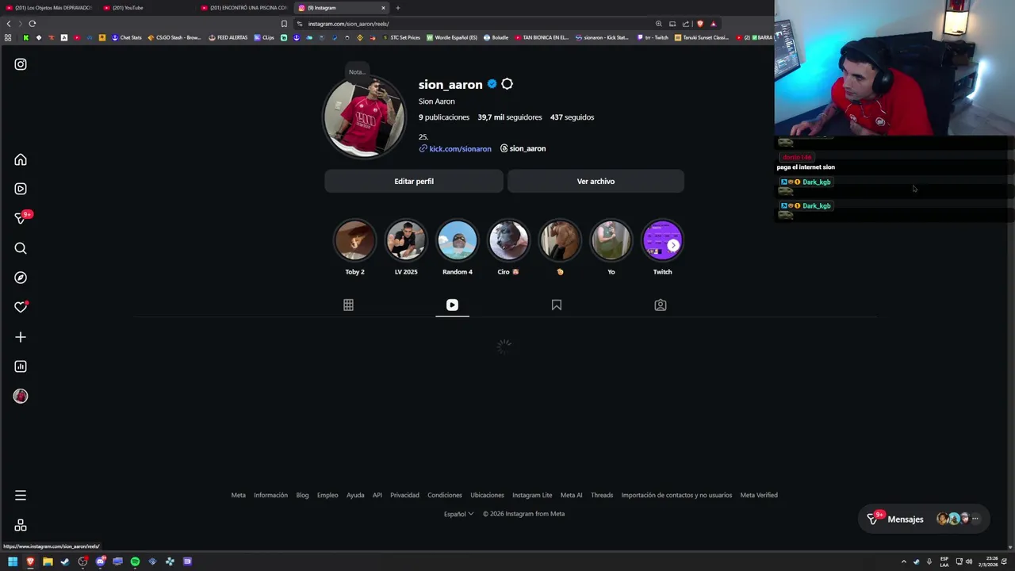The width and height of the screenshot is (1015, 571).
Task: Open the profile picture thumbnail
Action: (364, 117)
